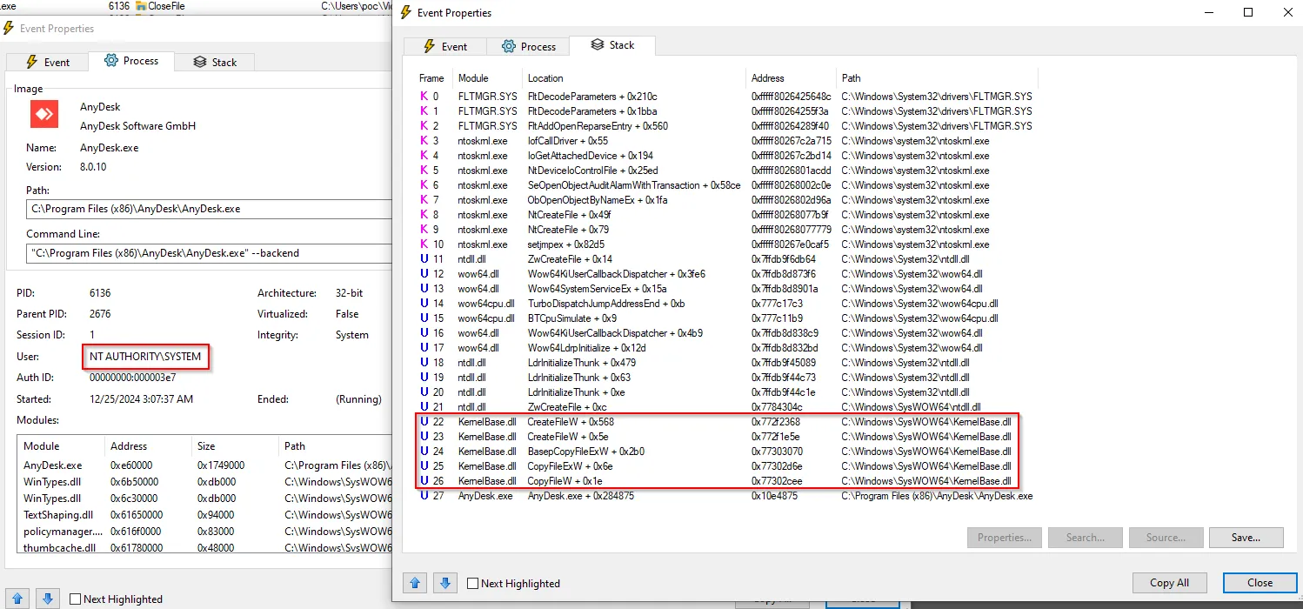Sort by the Module column header
This screenshot has width=1303, height=609.
pyautogui.click(x=474, y=78)
